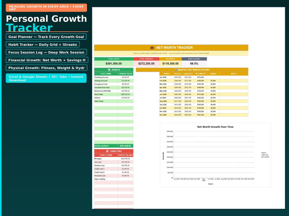The height and width of the screenshot is (216, 289).
Task: Click the Personal Growth title text
Action: click(x=46, y=19)
